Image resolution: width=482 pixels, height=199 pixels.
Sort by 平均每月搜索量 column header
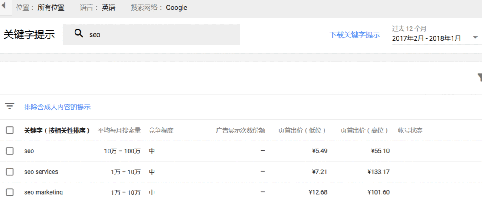coord(119,130)
